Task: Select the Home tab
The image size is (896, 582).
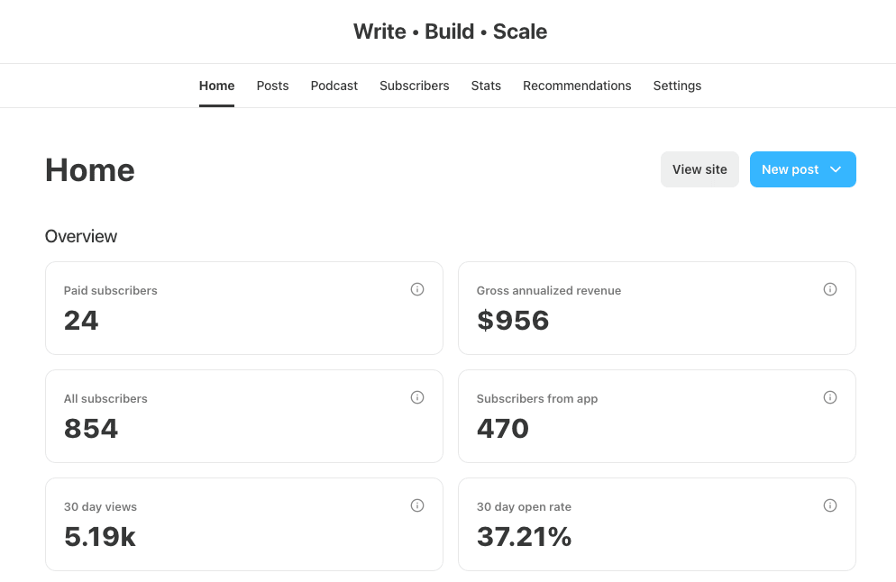Action: tap(216, 86)
